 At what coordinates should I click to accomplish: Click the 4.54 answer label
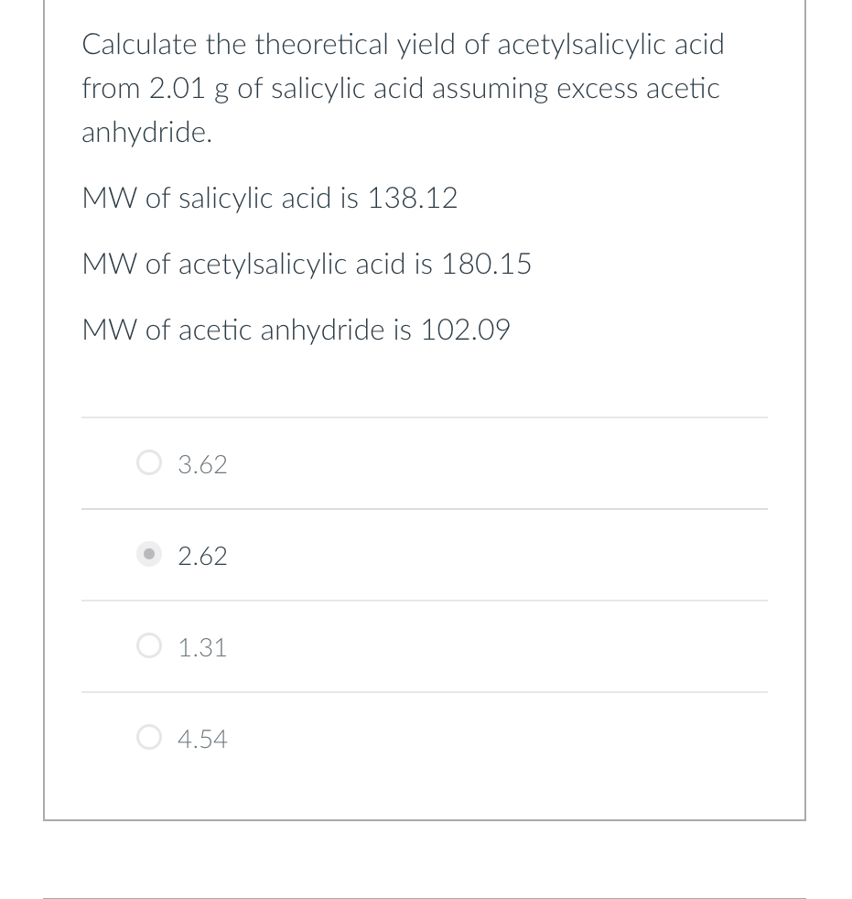pos(202,739)
